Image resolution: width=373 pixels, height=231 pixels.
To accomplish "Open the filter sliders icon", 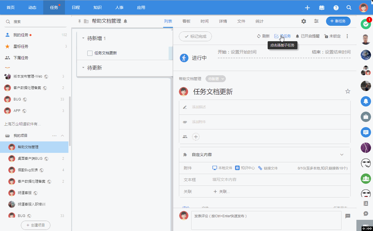I will tap(316, 21).
